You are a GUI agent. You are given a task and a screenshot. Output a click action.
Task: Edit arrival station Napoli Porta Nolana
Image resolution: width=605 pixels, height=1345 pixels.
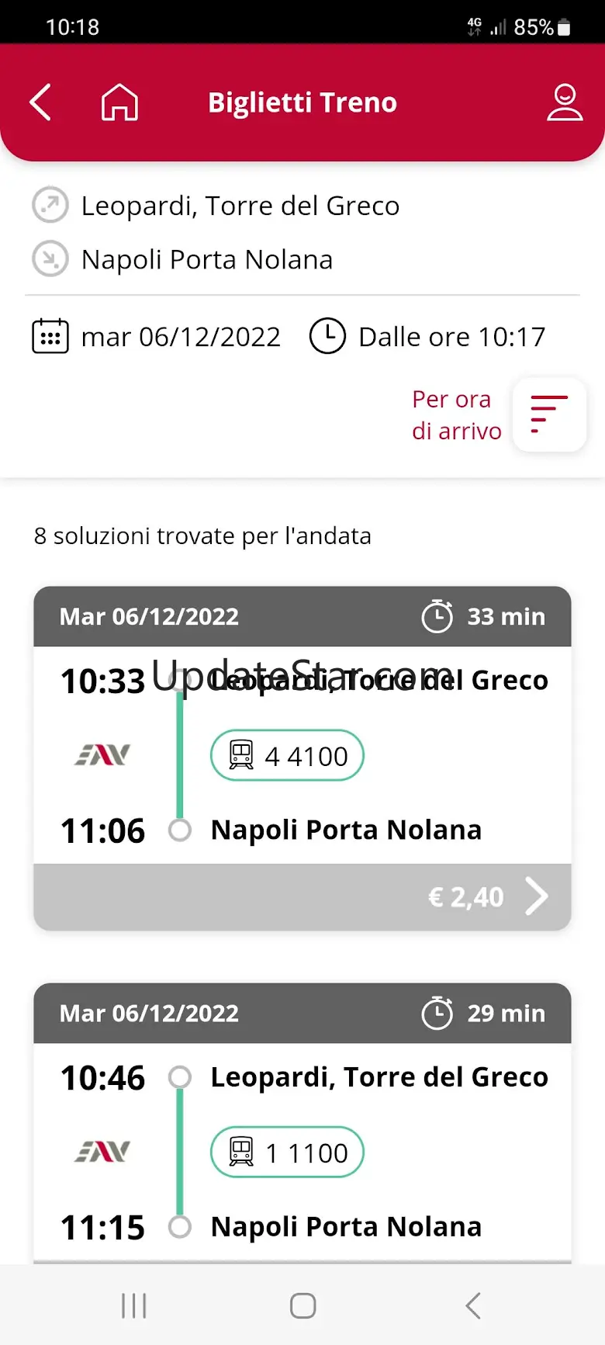[207, 259]
